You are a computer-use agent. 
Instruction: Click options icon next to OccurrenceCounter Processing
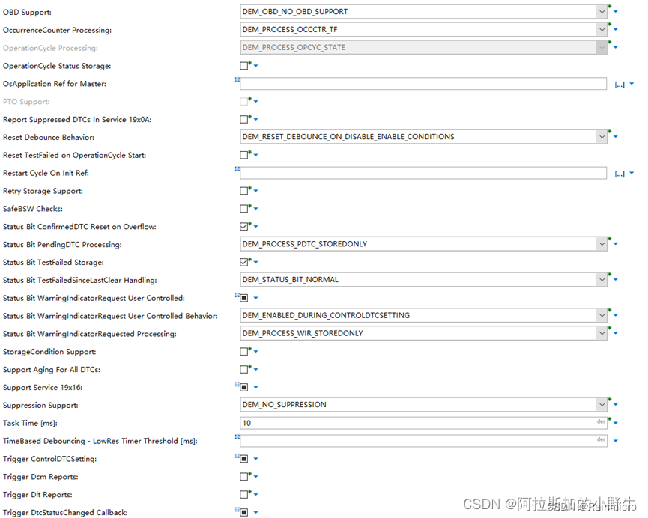coord(615,30)
